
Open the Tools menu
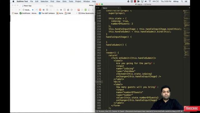71,1
